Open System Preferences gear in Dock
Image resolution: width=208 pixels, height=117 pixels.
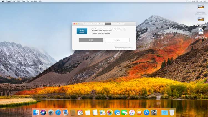154,112
